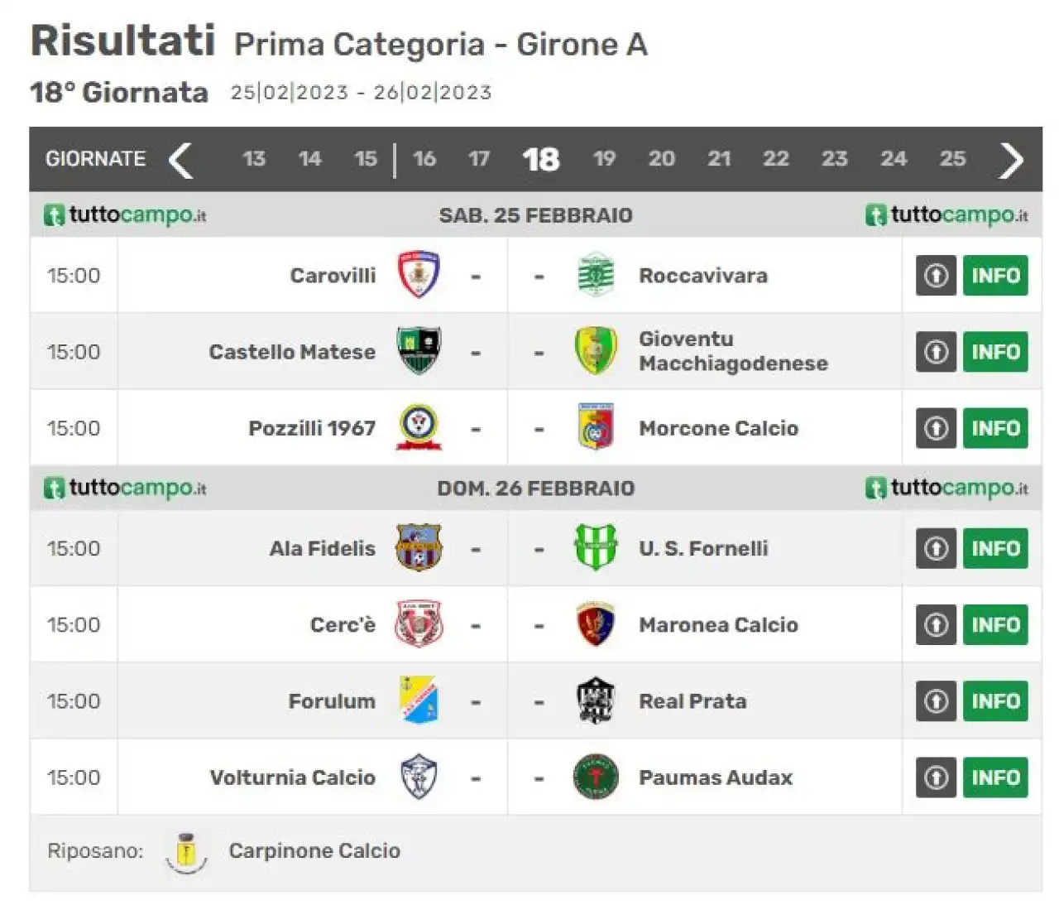Screen dimensions: 1059x905
Task: Click the Roccavivara team crest
Action: tap(596, 275)
